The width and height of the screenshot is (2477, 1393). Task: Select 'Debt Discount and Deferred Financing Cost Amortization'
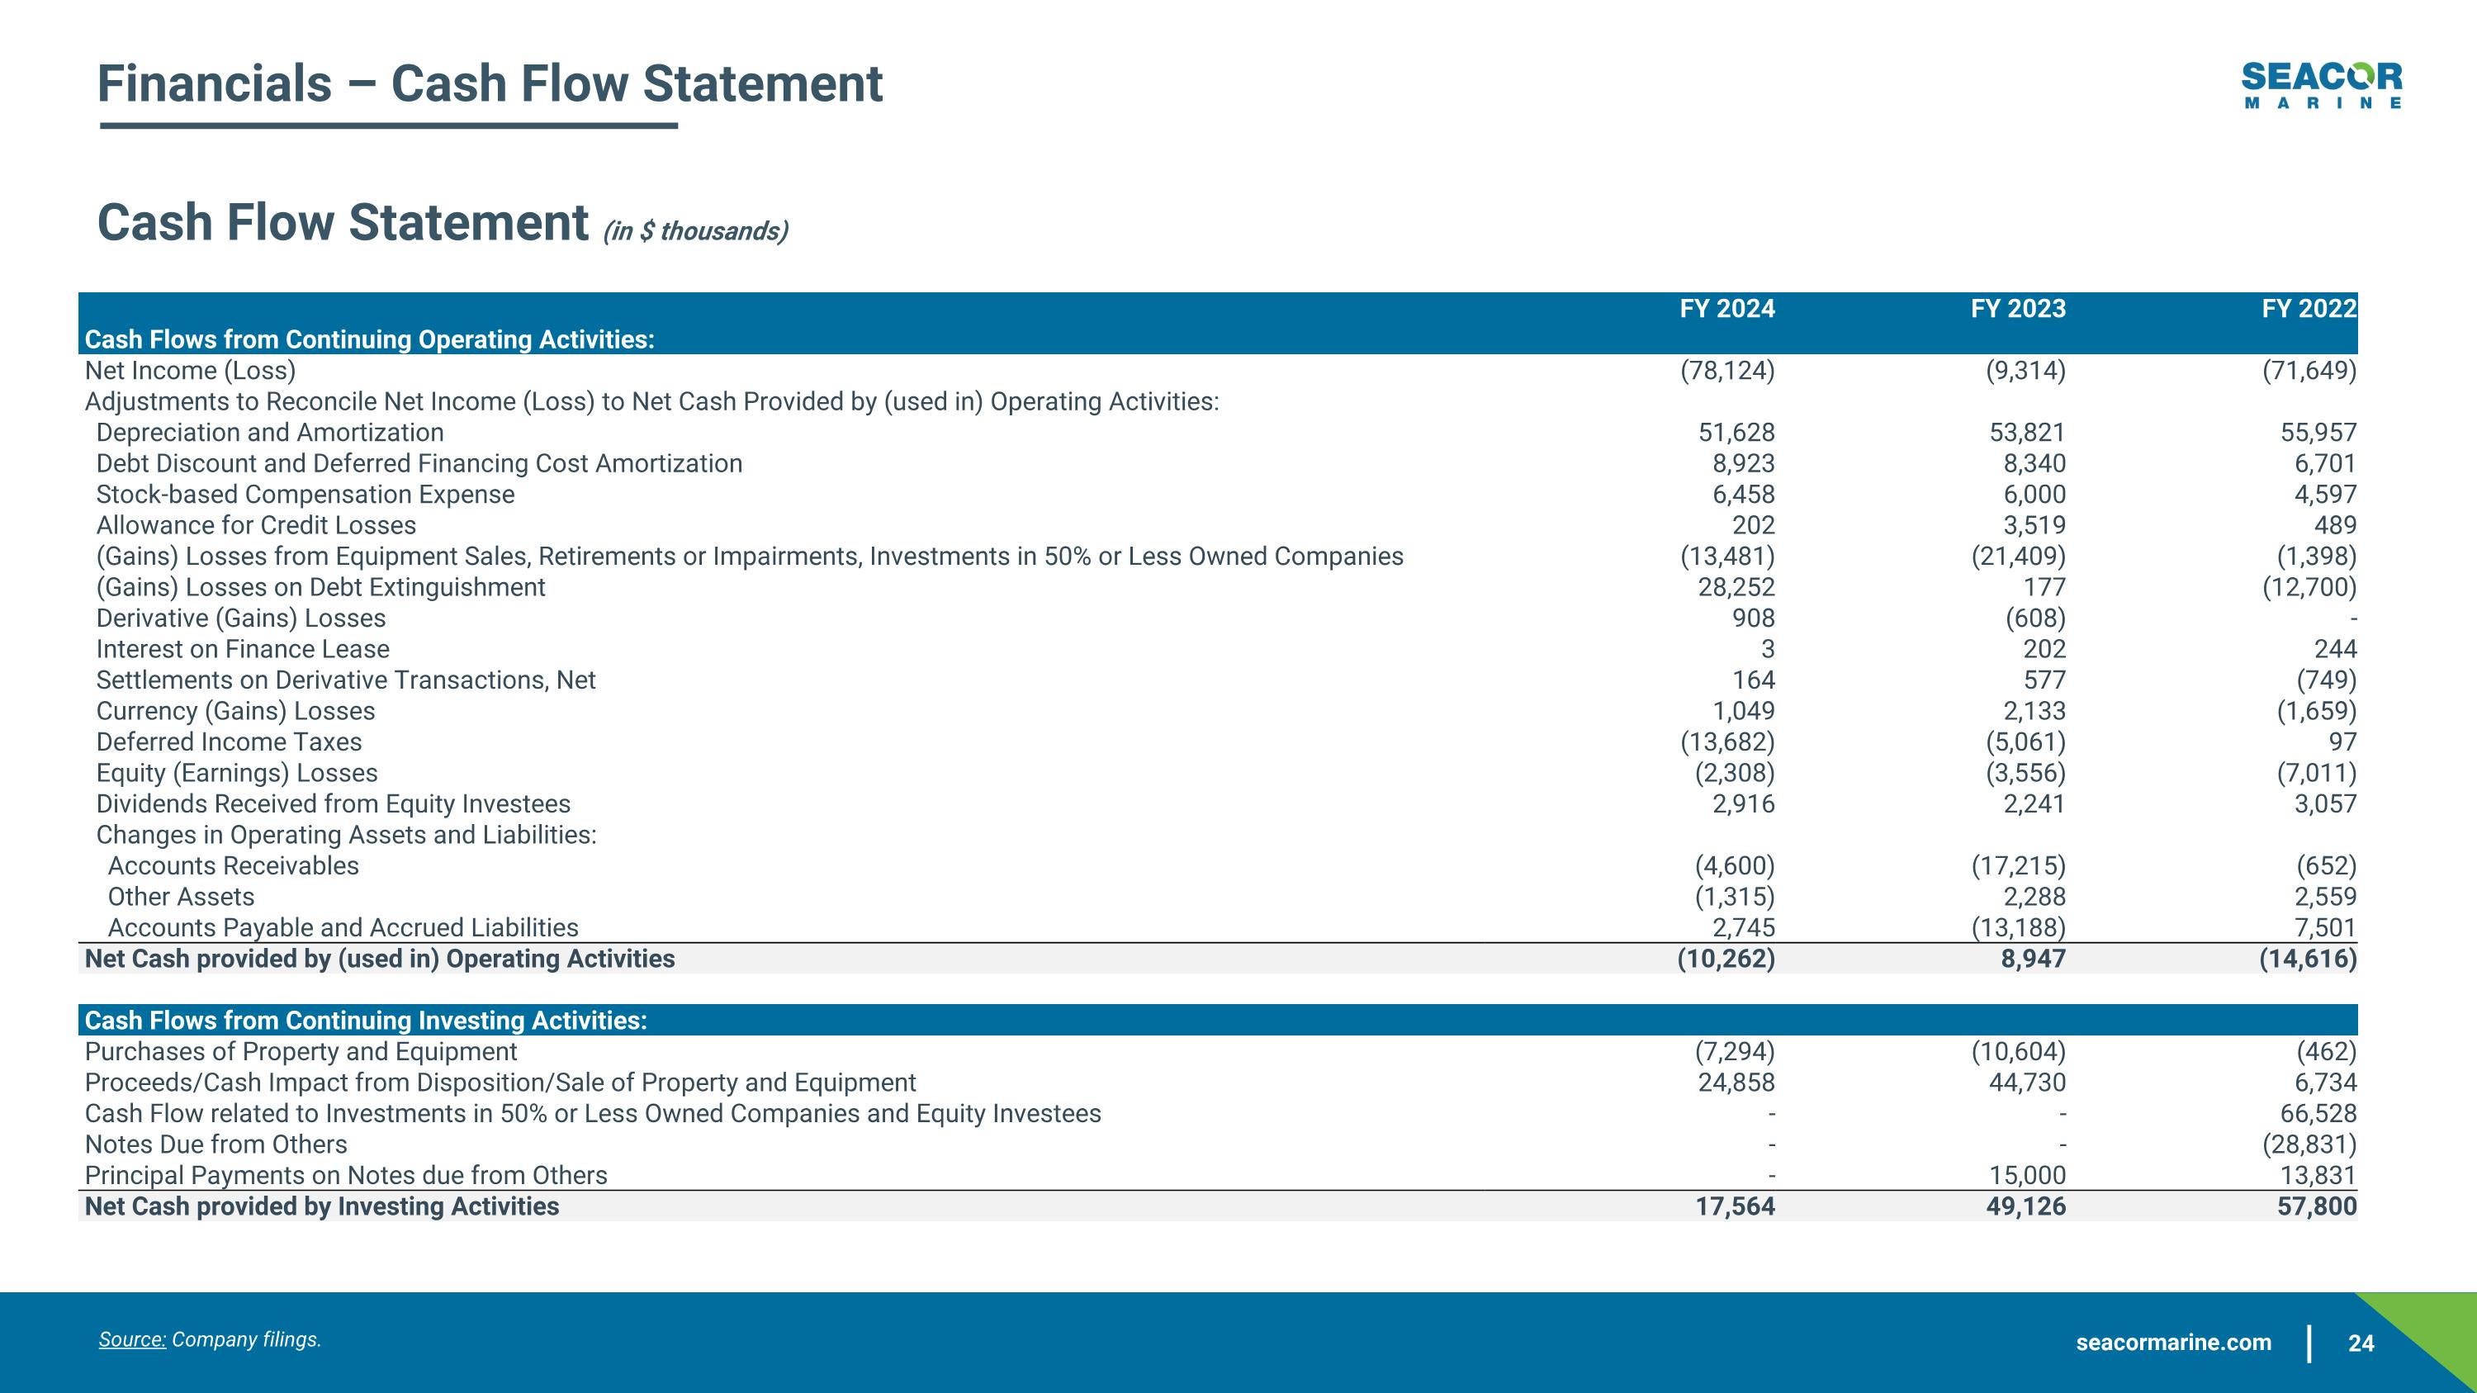(x=419, y=463)
